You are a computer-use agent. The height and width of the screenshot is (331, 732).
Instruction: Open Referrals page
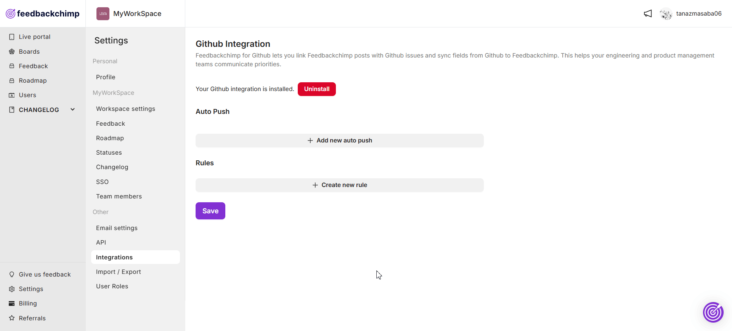[x=32, y=318]
